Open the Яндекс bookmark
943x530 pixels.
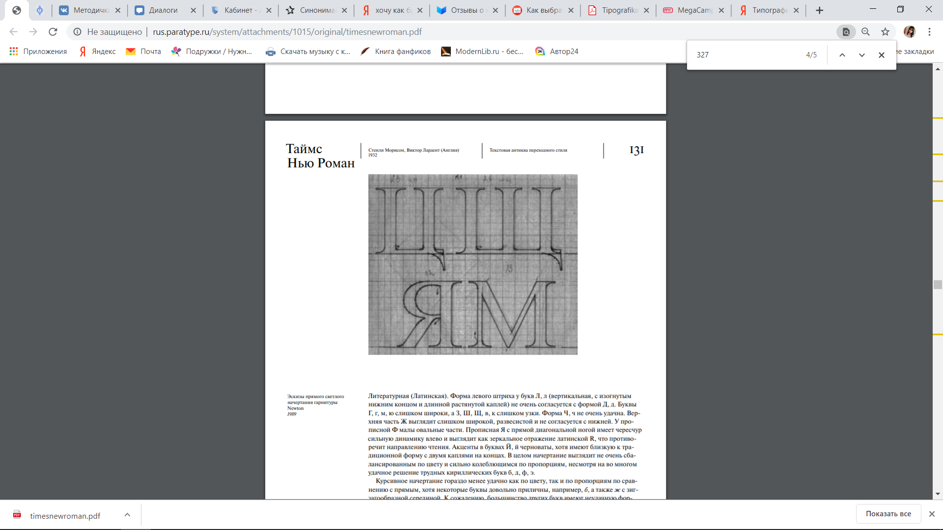[x=98, y=52]
